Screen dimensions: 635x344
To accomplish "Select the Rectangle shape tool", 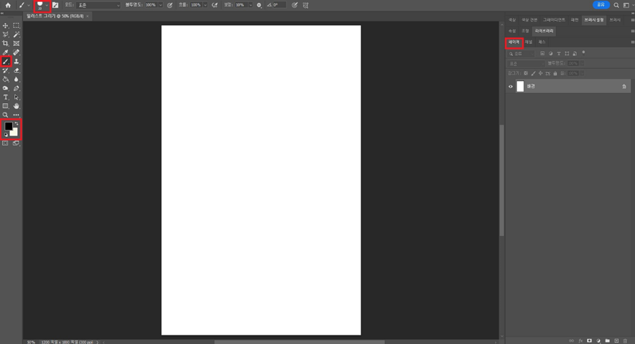I will (5, 106).
